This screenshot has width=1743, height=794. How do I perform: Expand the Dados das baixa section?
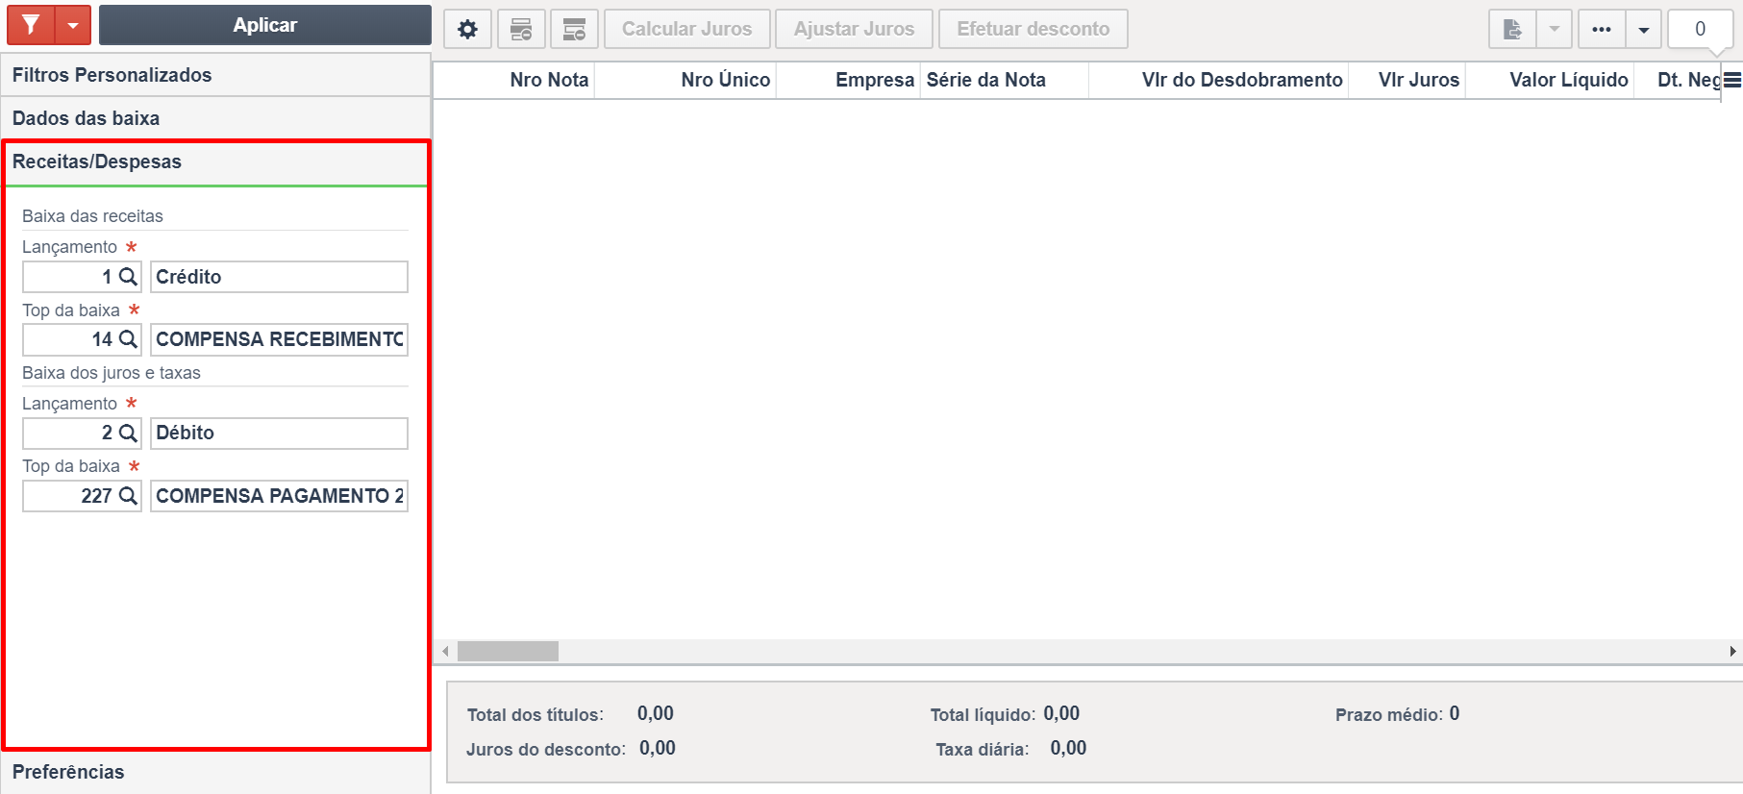tap(215, 118)
